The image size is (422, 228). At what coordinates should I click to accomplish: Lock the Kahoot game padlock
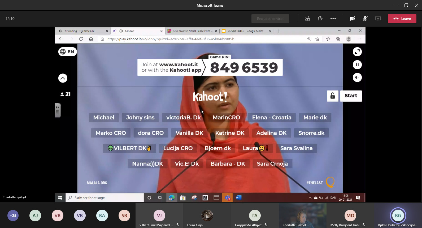[333, 96]
